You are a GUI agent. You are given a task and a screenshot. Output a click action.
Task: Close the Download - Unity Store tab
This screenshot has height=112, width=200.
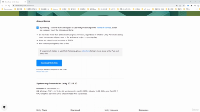coord(25,2)
